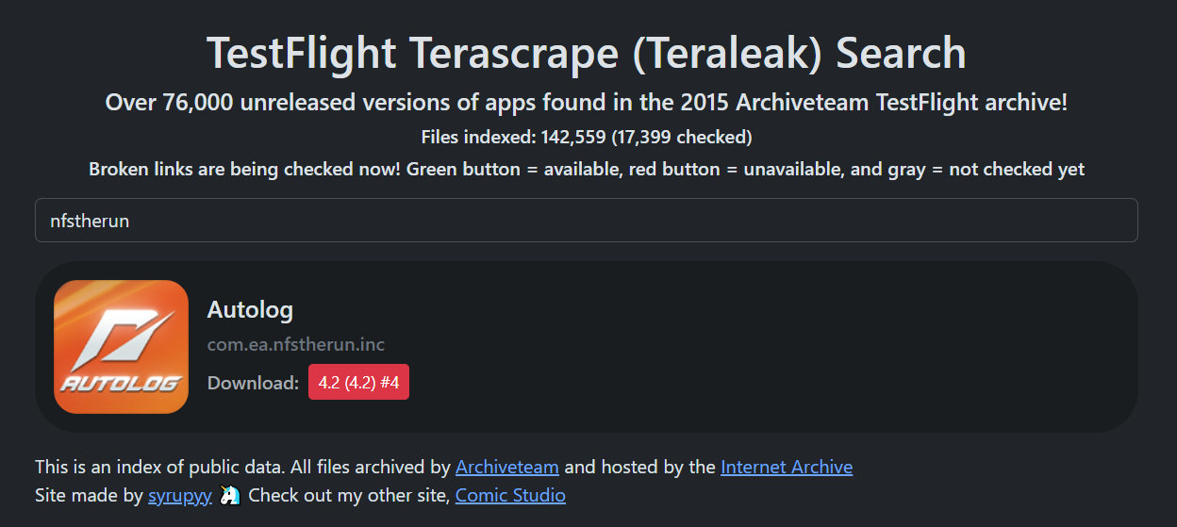Click the 'Site made by' footer text
The image size is (1177, 527).
(x=89, y=495)
